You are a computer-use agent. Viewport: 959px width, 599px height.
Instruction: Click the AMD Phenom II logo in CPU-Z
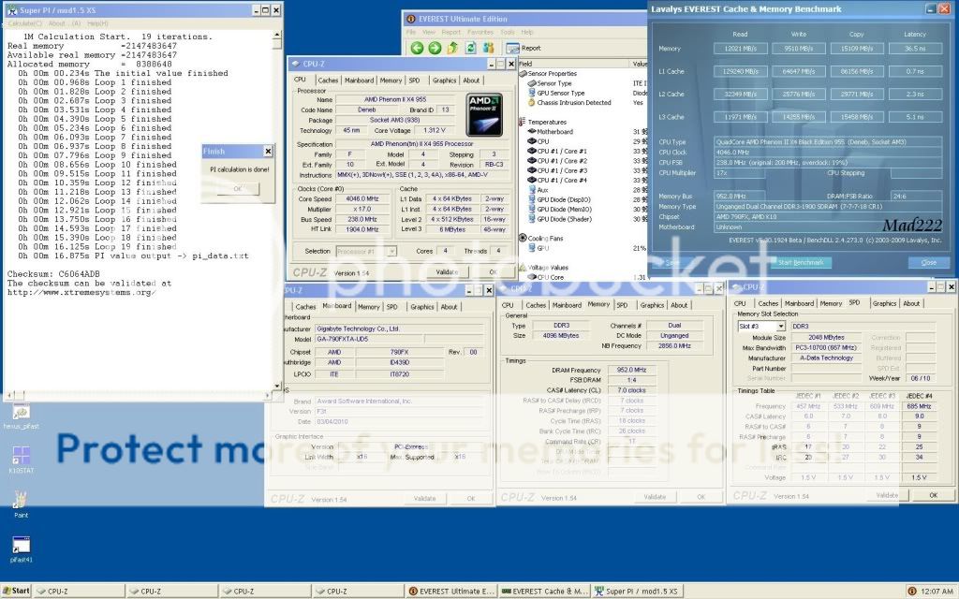[x=484, y=114]
